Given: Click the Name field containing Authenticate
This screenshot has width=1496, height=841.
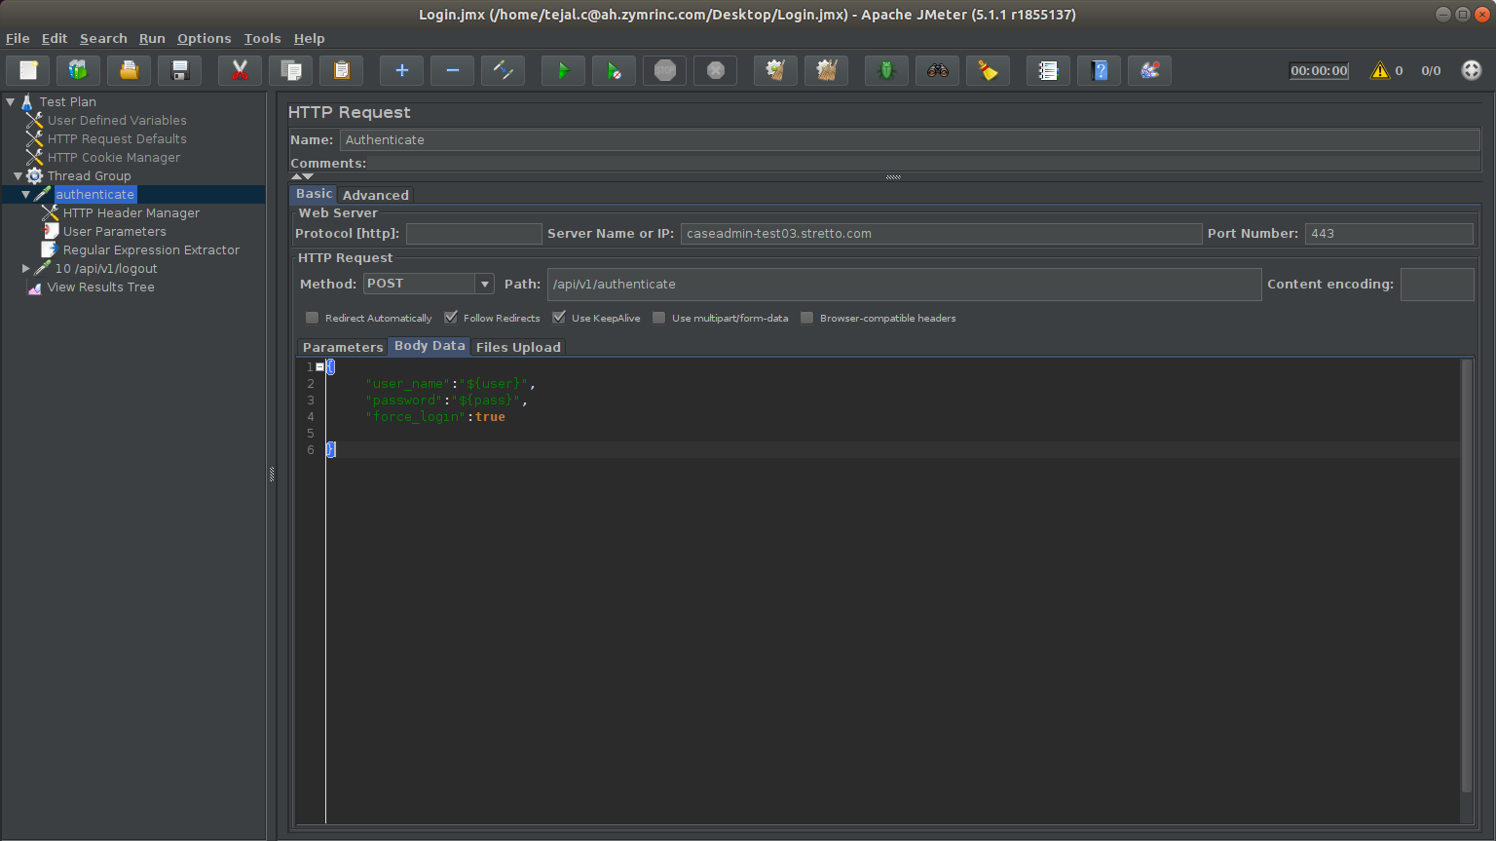Looking at the screenshot, I should click(910, 140).
